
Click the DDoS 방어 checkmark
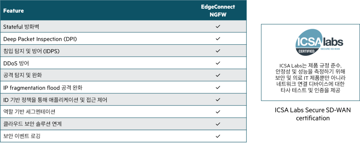tap(218, 63)
